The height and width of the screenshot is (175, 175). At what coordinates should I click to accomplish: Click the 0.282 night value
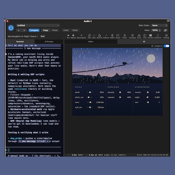157,97
